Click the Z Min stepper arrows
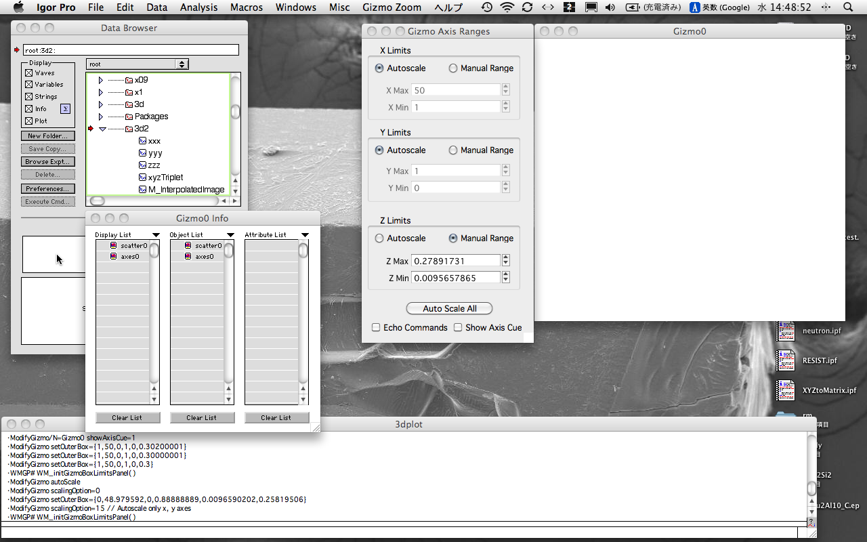 [x=505, y=278]
